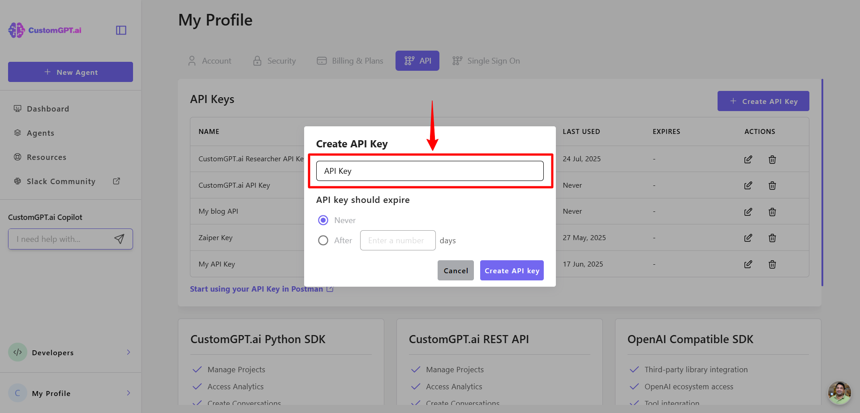Viewport: 860px width, 413px height.
Task: Edit the My API Key row
Action: (748, 264)
